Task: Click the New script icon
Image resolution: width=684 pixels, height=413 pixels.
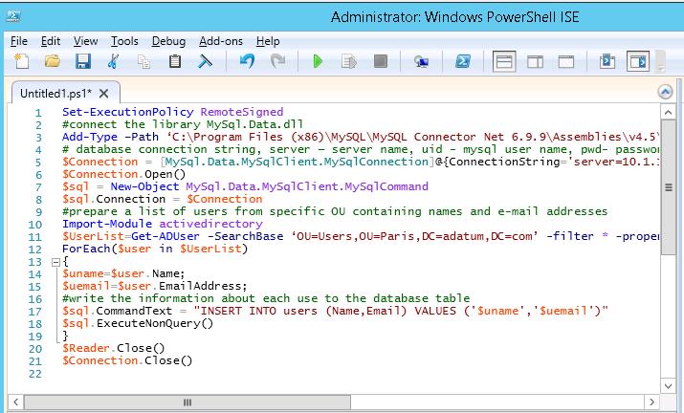Action: point(21,62)
